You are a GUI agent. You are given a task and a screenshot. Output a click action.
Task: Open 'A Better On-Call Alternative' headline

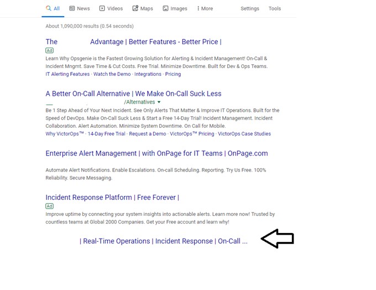pos(133,94)
